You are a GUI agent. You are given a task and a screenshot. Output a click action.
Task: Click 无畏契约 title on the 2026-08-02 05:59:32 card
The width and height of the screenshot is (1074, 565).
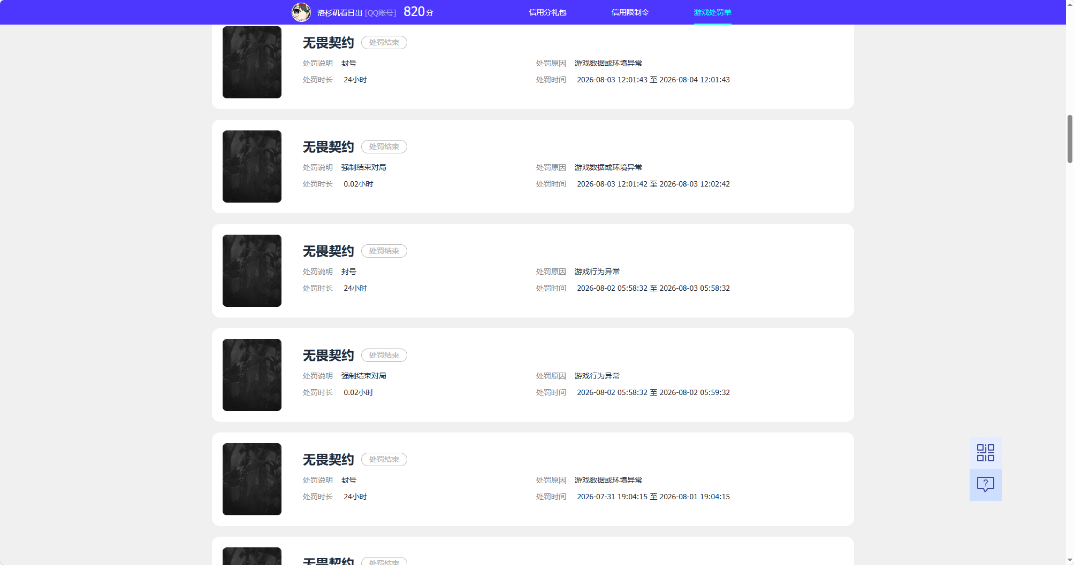click(x=329, y=355)
